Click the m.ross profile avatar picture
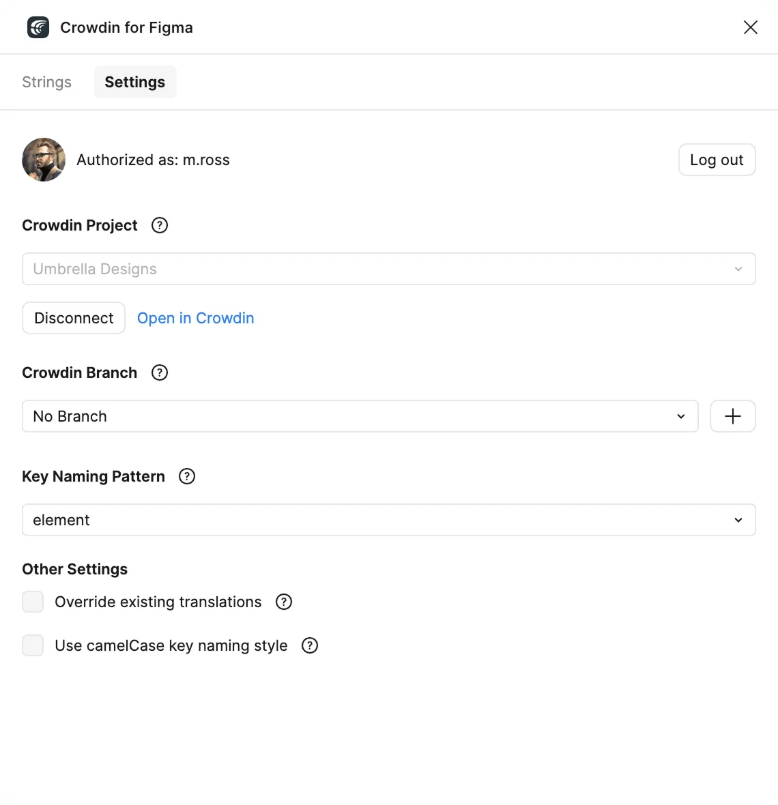The width and height of the screenshot is (778, 805). click(x=43, y=160)
